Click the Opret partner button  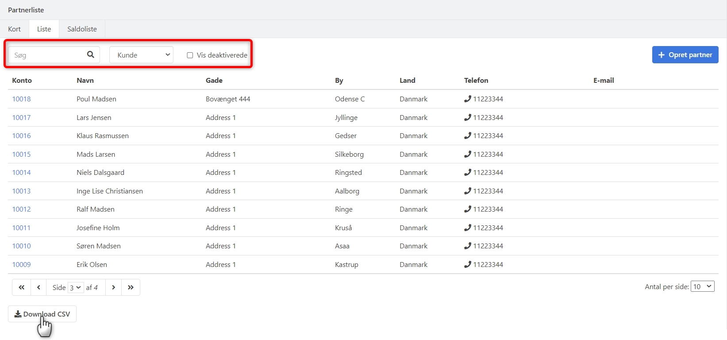(x=685, y=55)
